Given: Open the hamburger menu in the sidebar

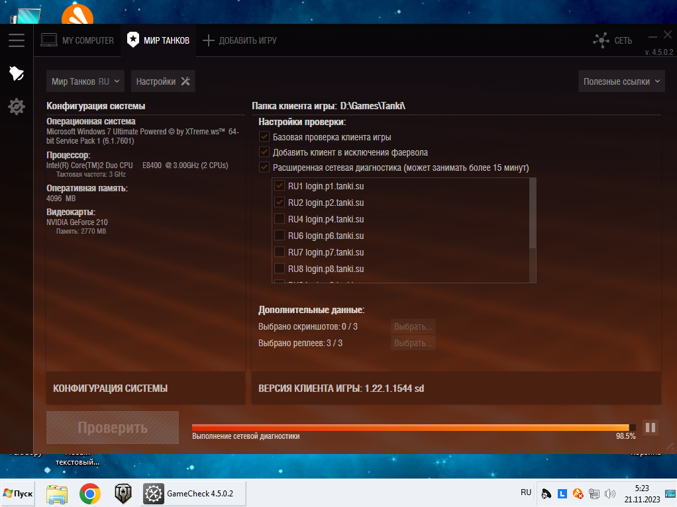Looking at the screenshot, I should point(17,40).
